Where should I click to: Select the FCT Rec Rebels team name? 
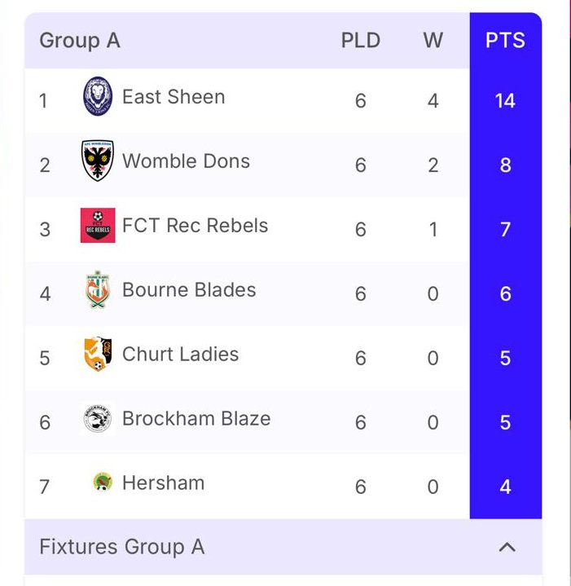[195, 226]
